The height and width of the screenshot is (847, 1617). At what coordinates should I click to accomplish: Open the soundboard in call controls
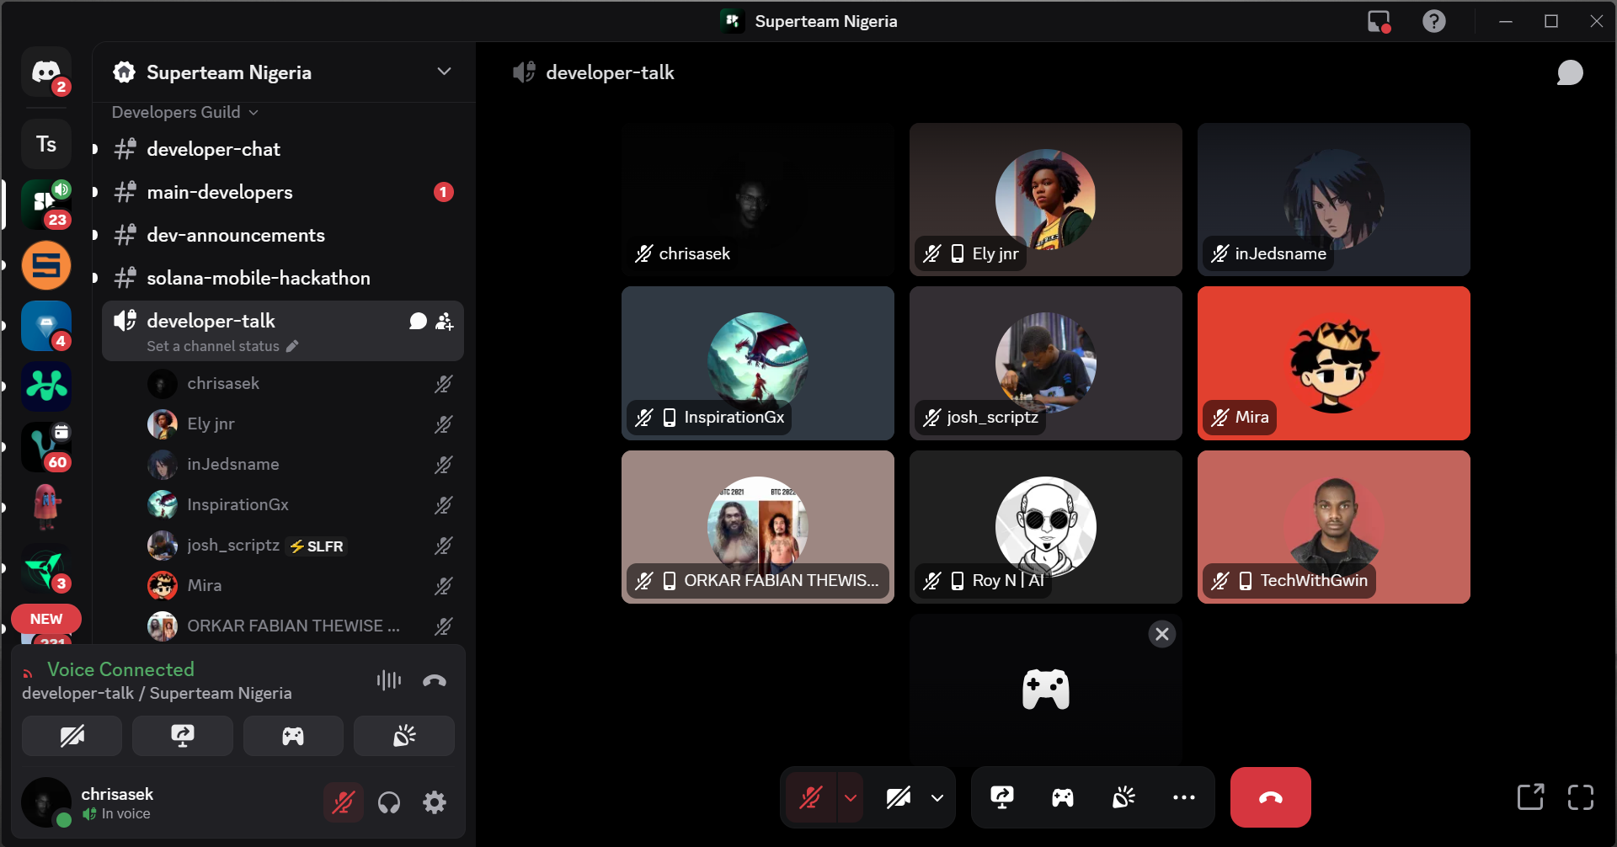tap(1123, 797)
